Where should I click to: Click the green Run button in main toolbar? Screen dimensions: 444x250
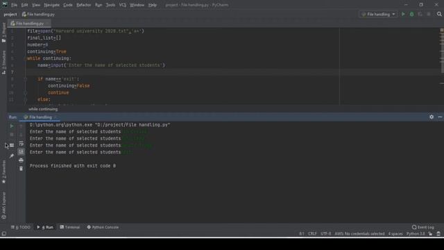[x=403, y=14]
